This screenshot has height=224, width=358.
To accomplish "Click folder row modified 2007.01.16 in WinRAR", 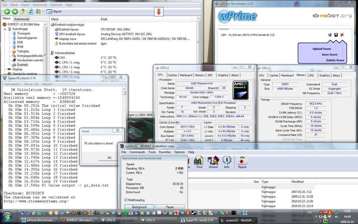I will 251,192.
